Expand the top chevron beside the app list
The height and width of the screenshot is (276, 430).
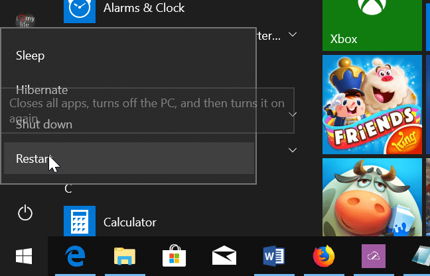pos(293,34)
